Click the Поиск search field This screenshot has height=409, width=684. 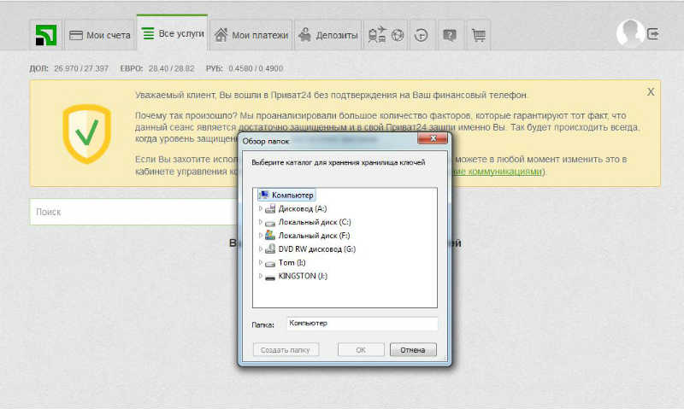(135, 212)
